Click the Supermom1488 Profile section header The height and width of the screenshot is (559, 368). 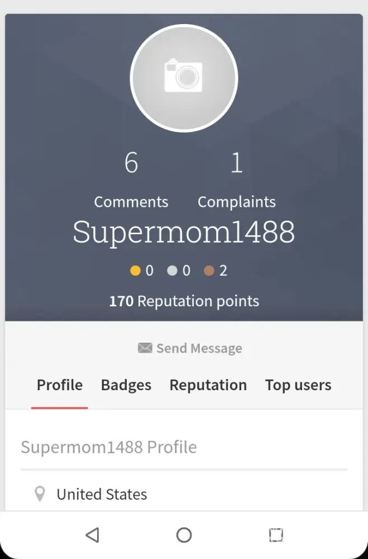109,447
